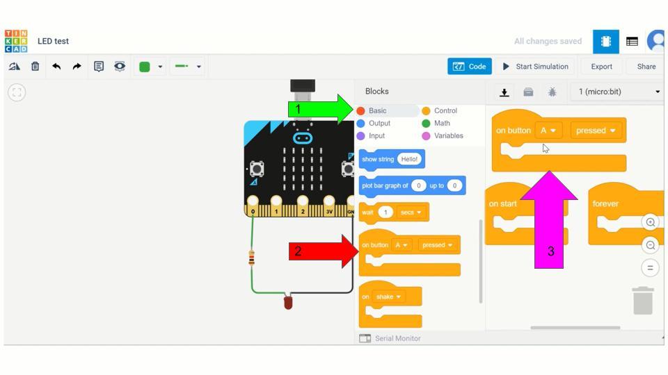Click Start Simulation
The image size is (668, 375).
(x=536, y=67)
